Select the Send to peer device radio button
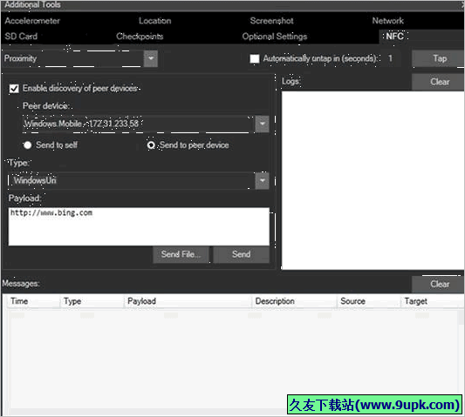 151,145
